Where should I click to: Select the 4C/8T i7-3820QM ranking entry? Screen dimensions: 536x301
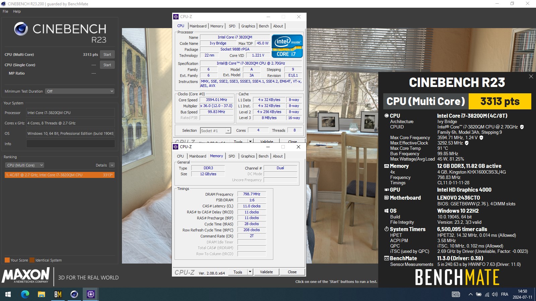pyautogui.click(x=60, y=175)
